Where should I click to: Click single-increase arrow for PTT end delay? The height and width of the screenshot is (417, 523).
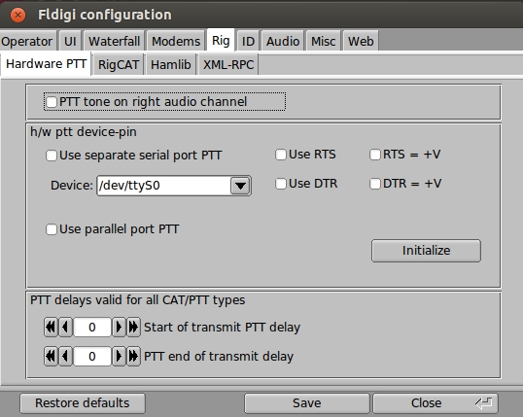(119, 357)
